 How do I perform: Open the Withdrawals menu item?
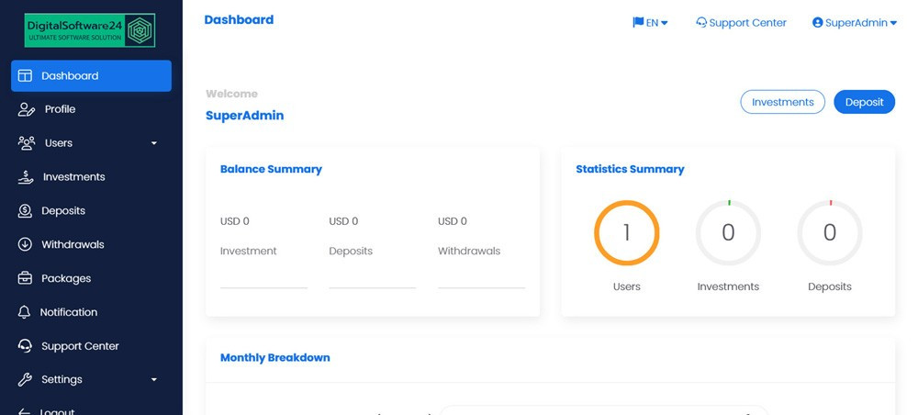pyautogui.click(x=73, y=245)
